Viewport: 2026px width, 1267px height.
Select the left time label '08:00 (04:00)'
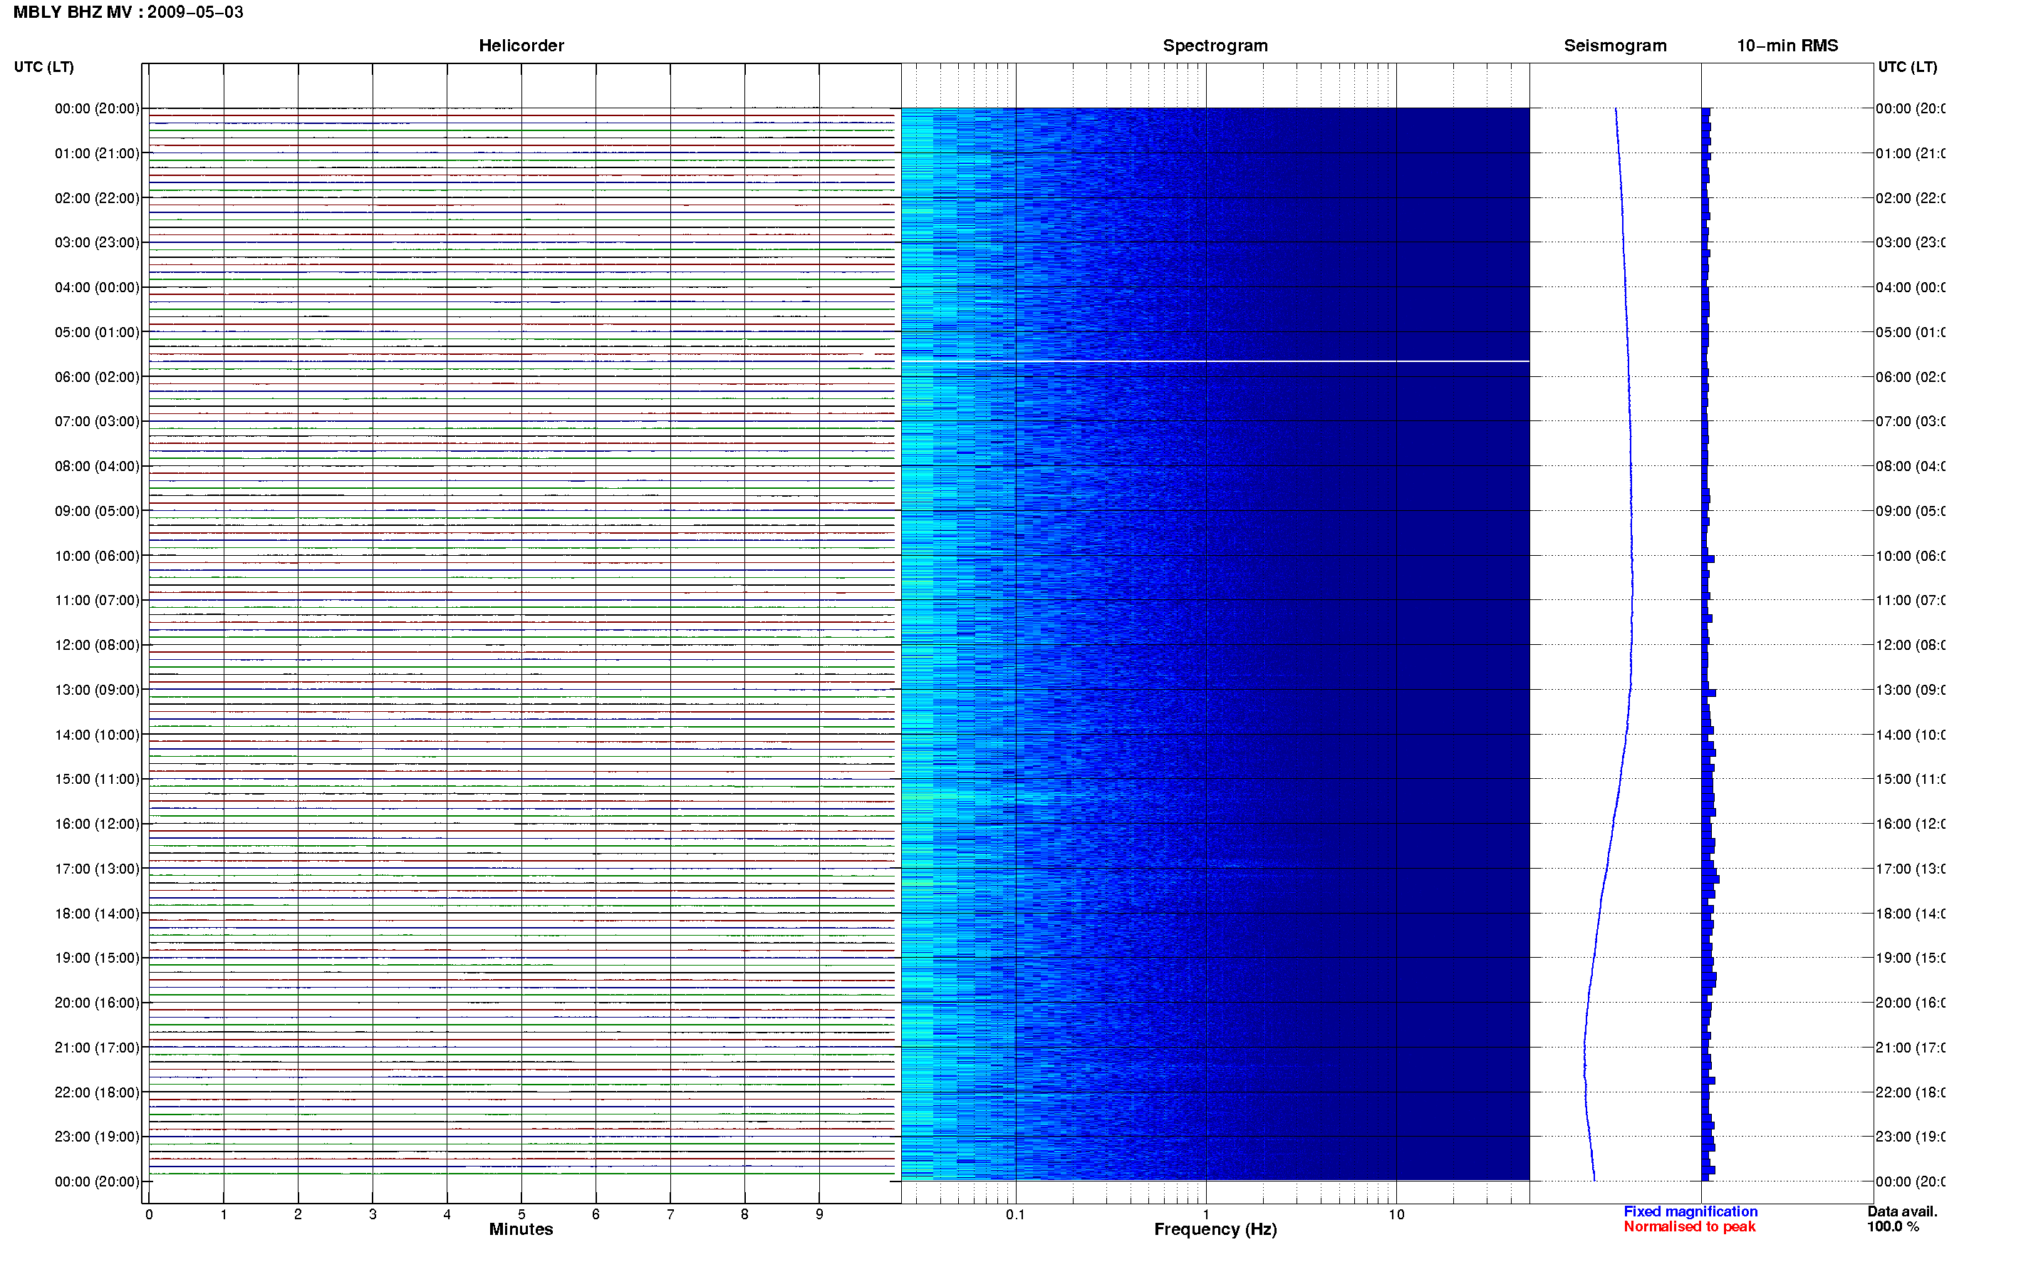[x=97, y=467]
